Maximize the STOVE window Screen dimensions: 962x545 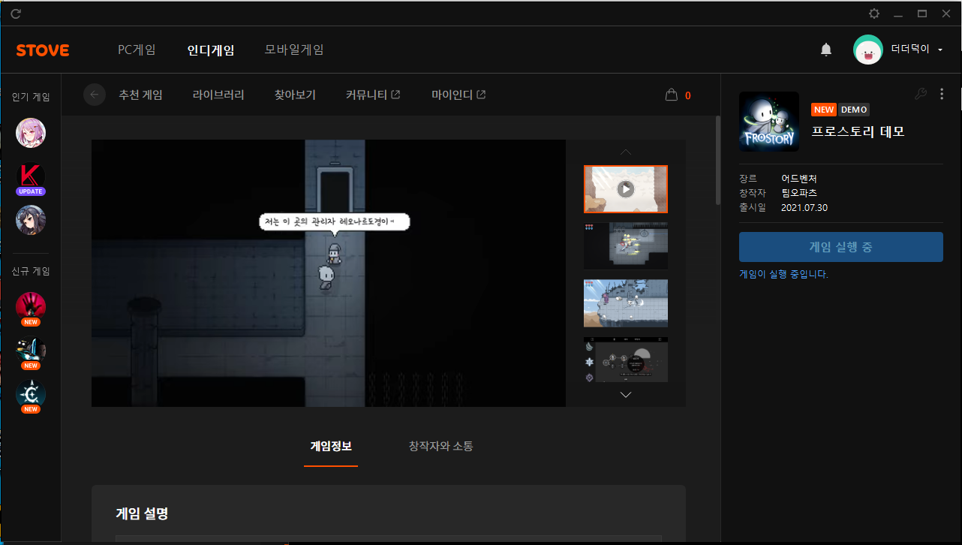click(x=922, y=14)
